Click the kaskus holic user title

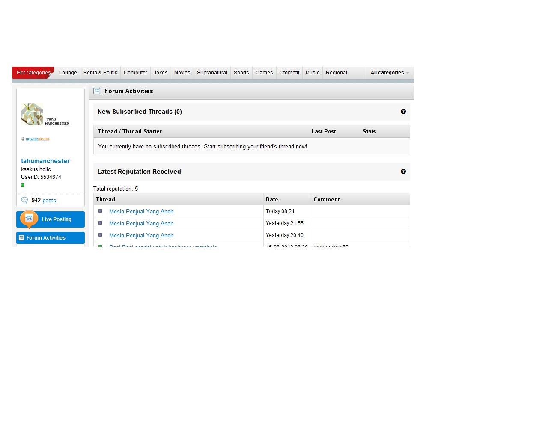[36, 169]
